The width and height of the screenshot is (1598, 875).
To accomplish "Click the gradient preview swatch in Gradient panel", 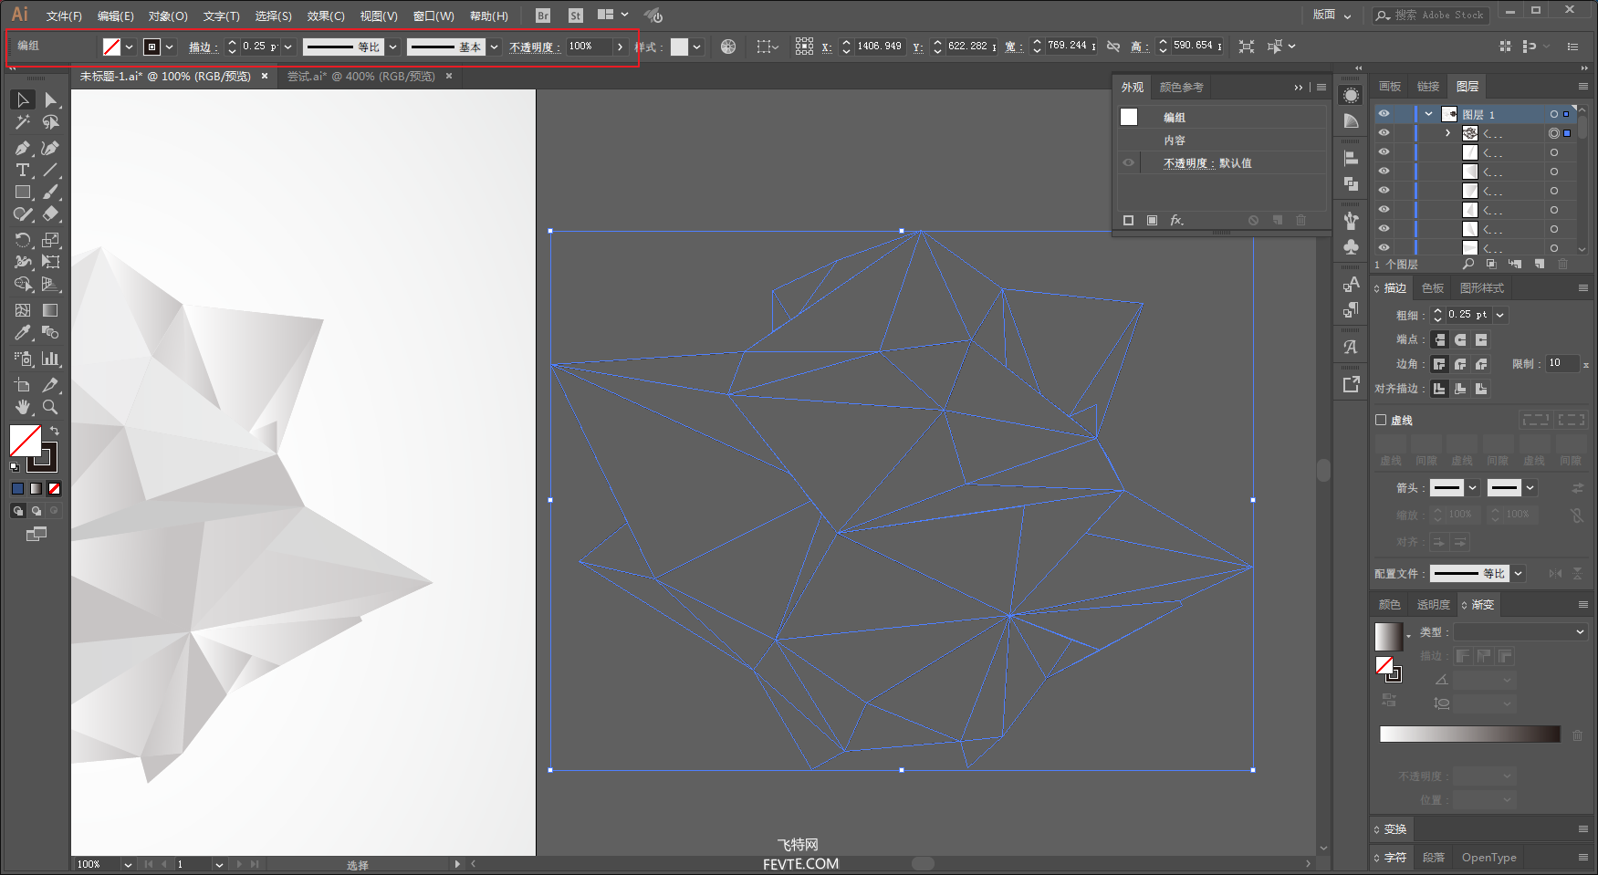I will pyautogui.click(x=1388, y=636).
